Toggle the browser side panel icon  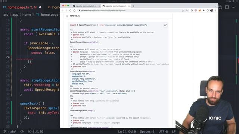tap(208, 10)
